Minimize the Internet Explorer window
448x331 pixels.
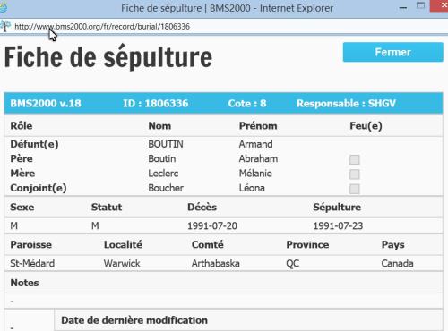(403, 8)
